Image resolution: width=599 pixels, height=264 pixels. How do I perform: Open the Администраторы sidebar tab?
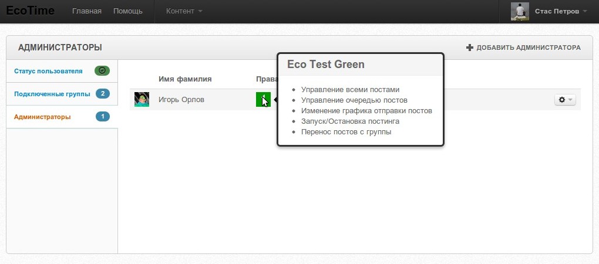42,117
